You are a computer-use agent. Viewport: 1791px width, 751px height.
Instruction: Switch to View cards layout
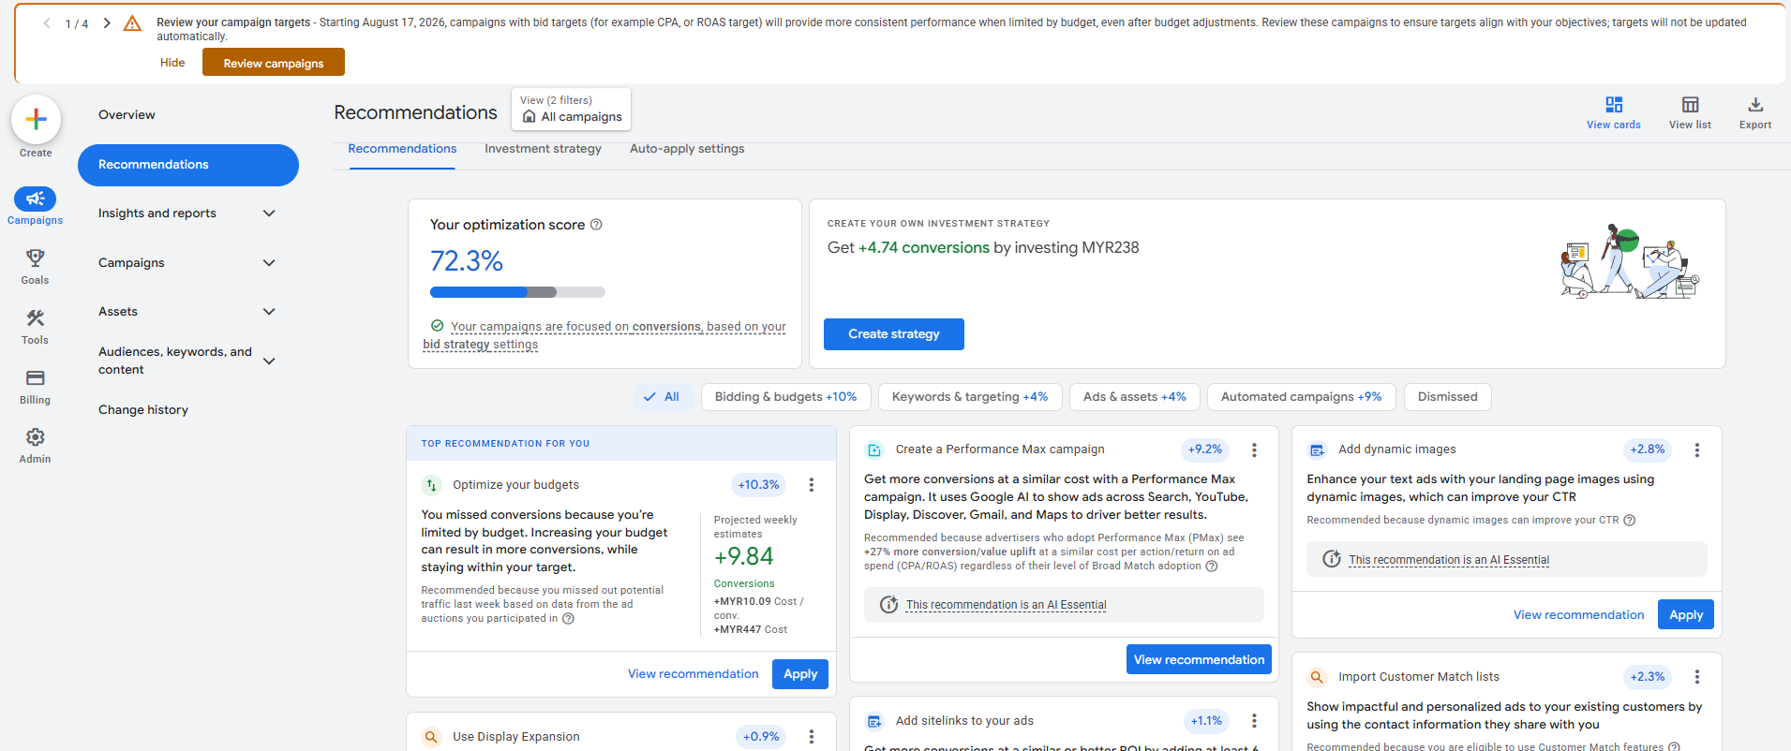[x=1613, y=112]
